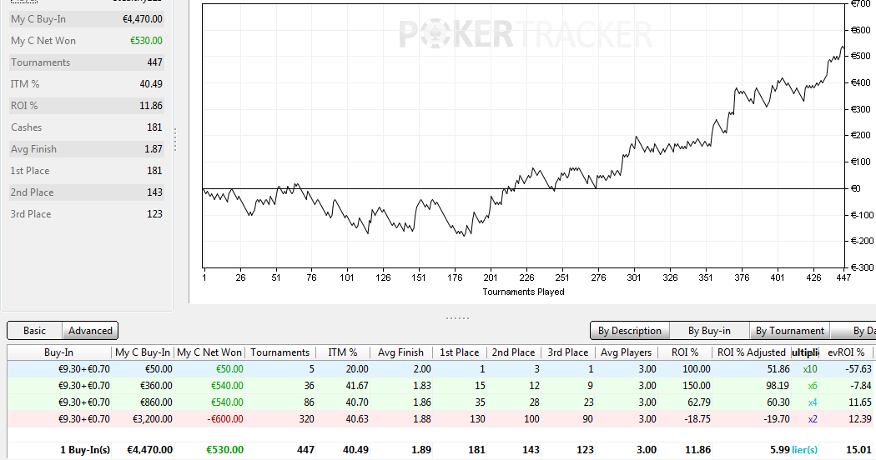Click the -18.75 ROI % cell
This screenshot has height=460, width=876.
tap(696, 419)
